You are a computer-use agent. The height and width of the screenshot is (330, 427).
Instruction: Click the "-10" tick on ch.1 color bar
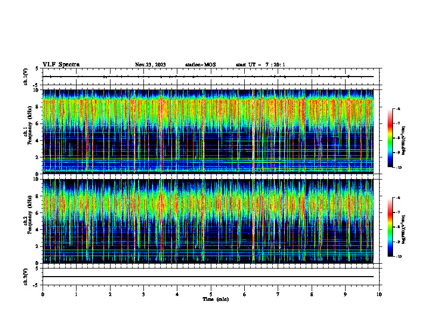tap(398, 168)
